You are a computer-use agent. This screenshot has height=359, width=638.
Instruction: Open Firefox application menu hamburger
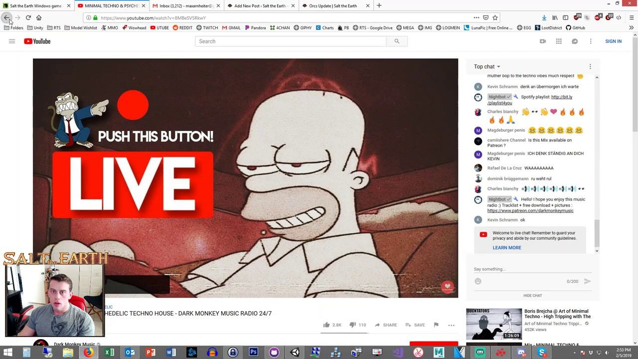(x=631, y=17)
